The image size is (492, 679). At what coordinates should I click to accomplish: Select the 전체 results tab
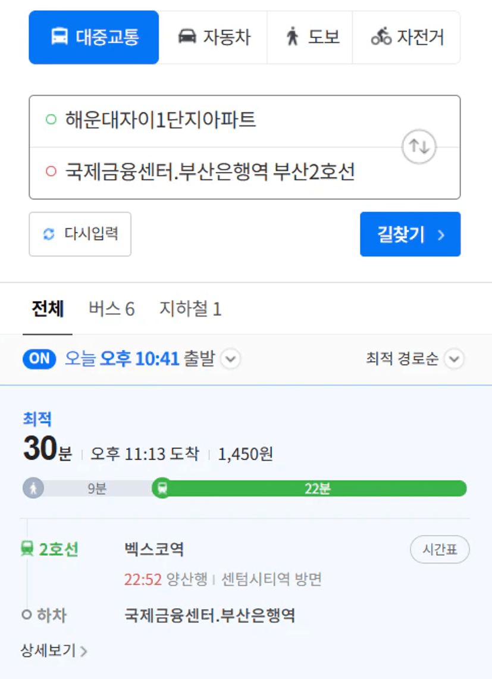pos(48,309)
